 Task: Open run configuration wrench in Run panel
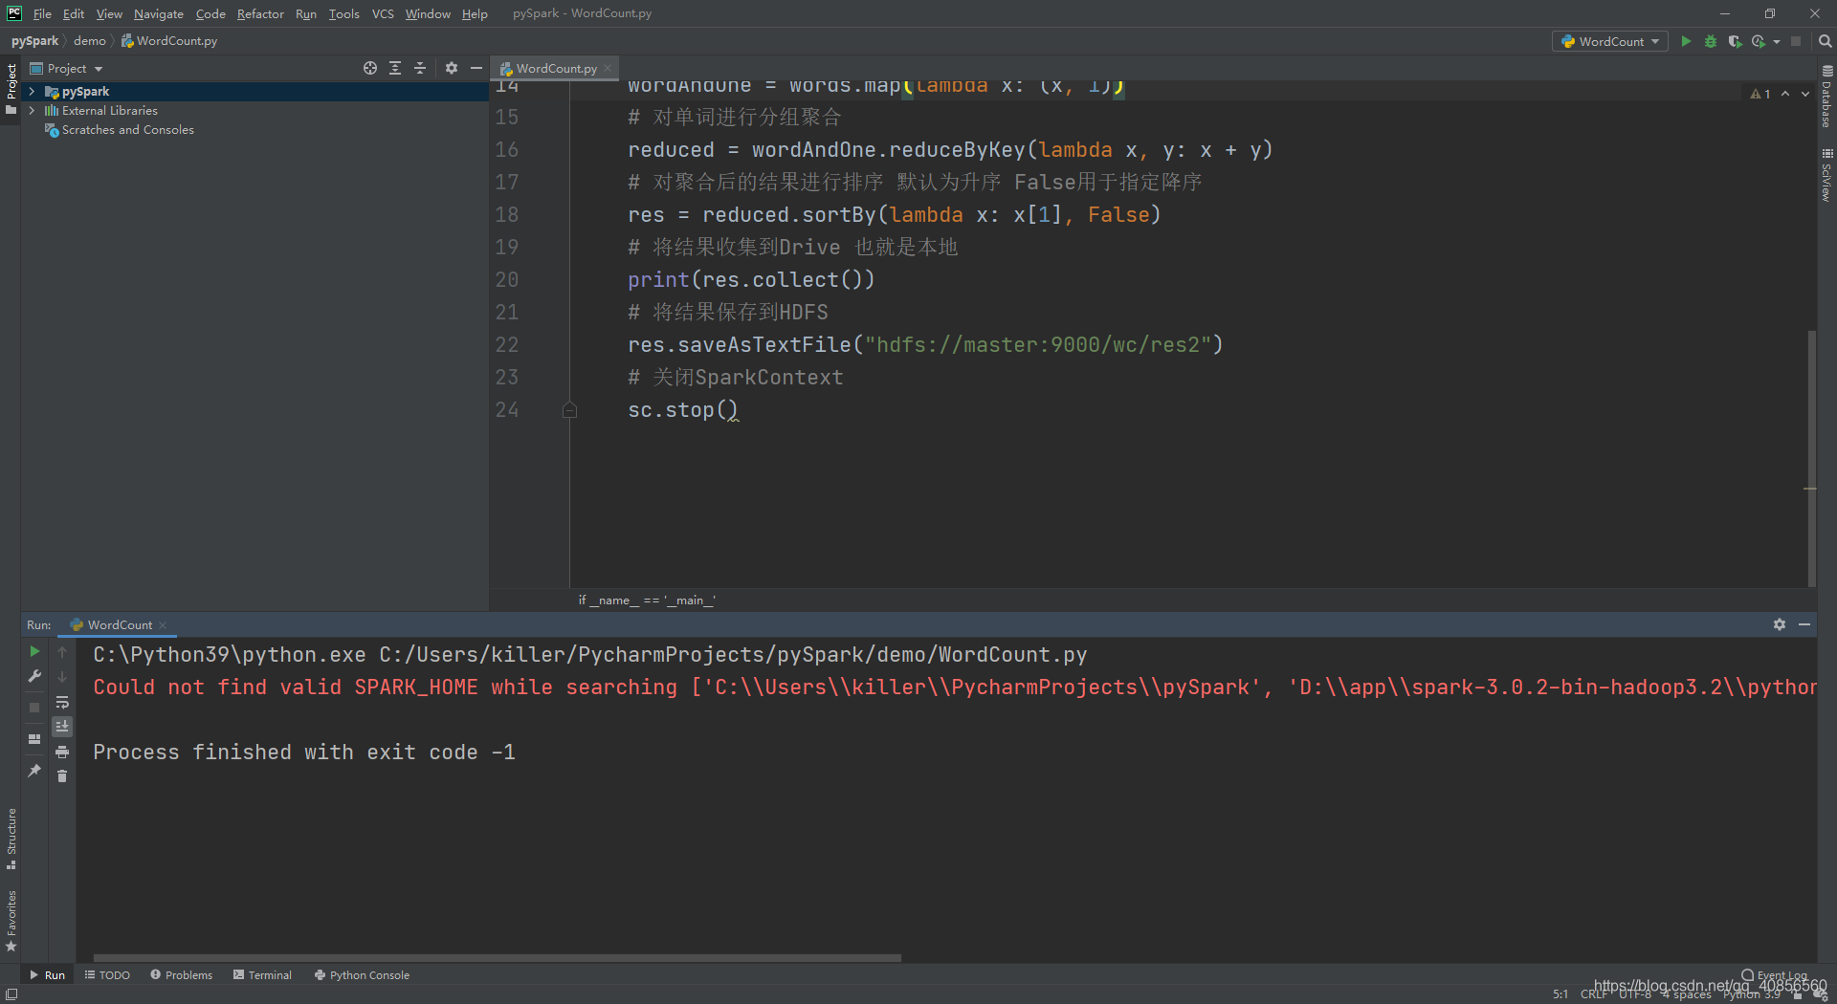pos(34,676)
